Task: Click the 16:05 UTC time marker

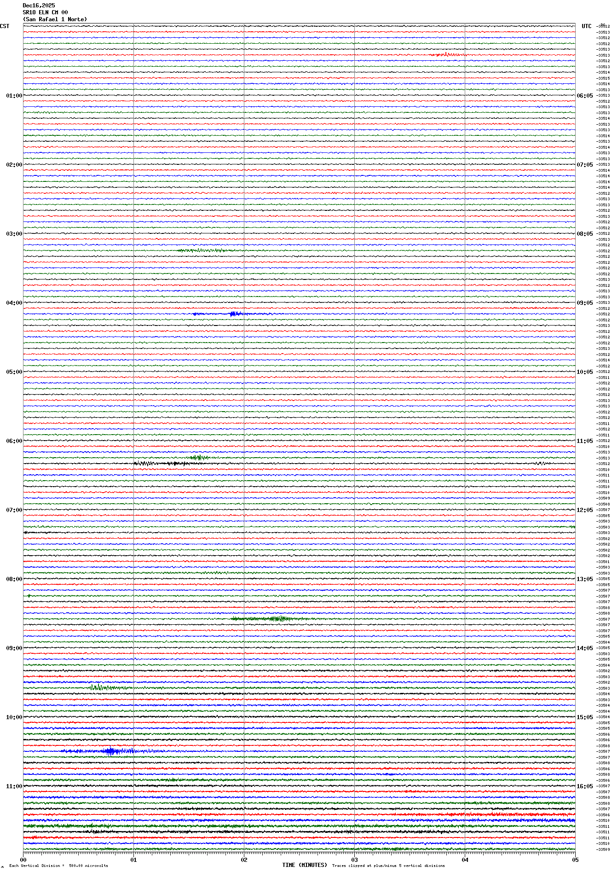Action: [x=584, y=786]
